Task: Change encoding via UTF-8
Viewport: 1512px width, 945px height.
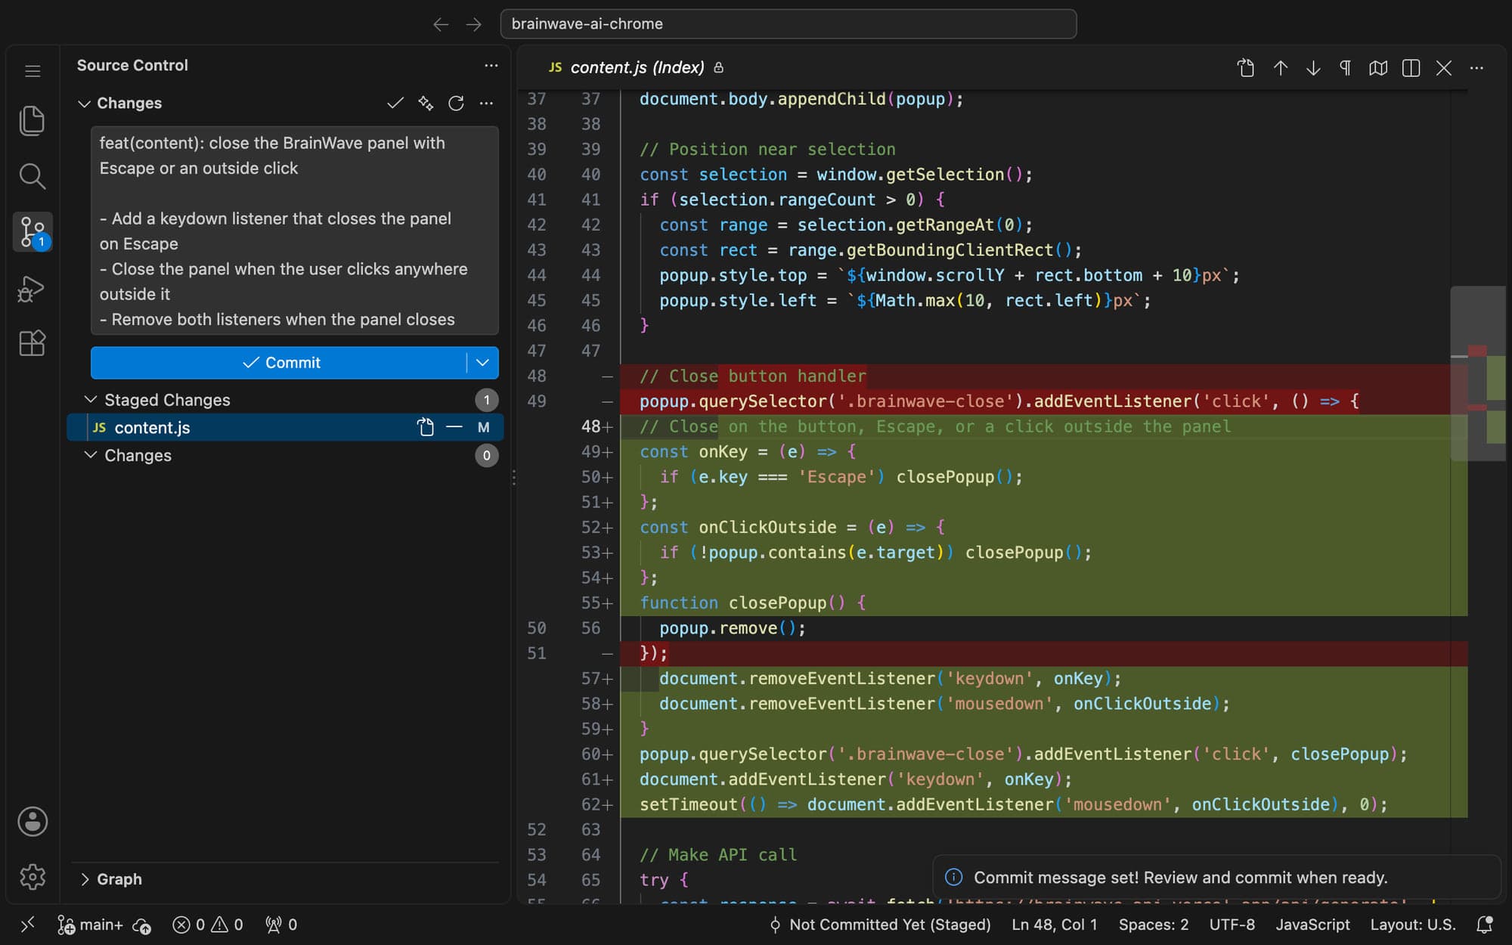Action: [1232, 924]
